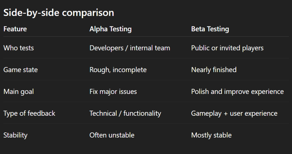Click the 'Fix major issues' cell
The width and height of the screenshot is (292, 154).
(113, 92)
